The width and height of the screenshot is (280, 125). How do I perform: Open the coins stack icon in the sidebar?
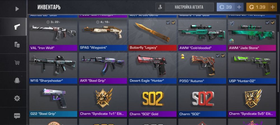17,45
